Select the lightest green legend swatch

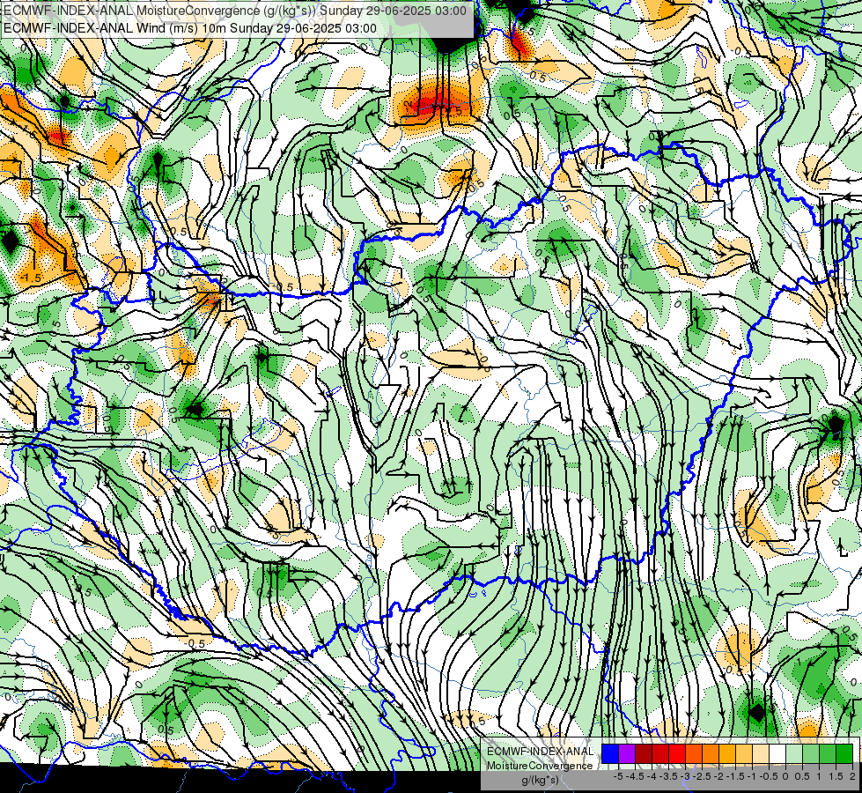(794, 753)
